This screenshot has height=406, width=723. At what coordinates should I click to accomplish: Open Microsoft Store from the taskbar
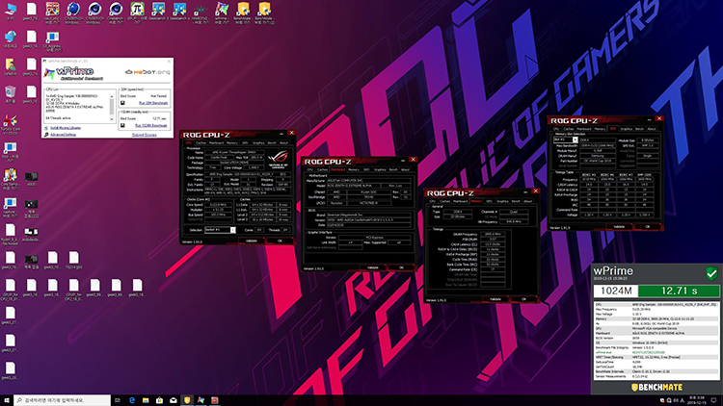[x=159, y=400]
